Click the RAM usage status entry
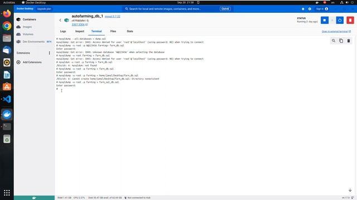The width and height of the screenshot is (357, 200). [x=64, y=198]
